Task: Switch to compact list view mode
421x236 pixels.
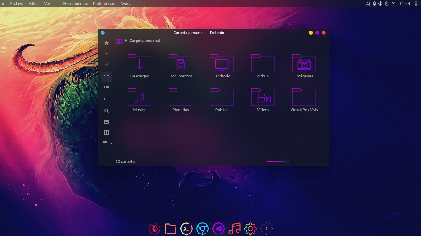Action: [107, 88]
